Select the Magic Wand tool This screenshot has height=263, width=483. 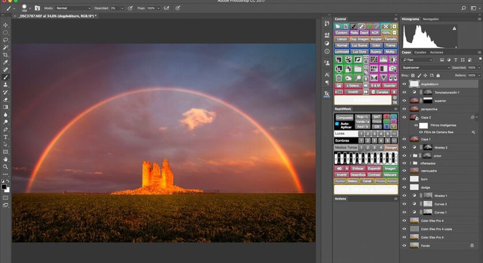6,47
